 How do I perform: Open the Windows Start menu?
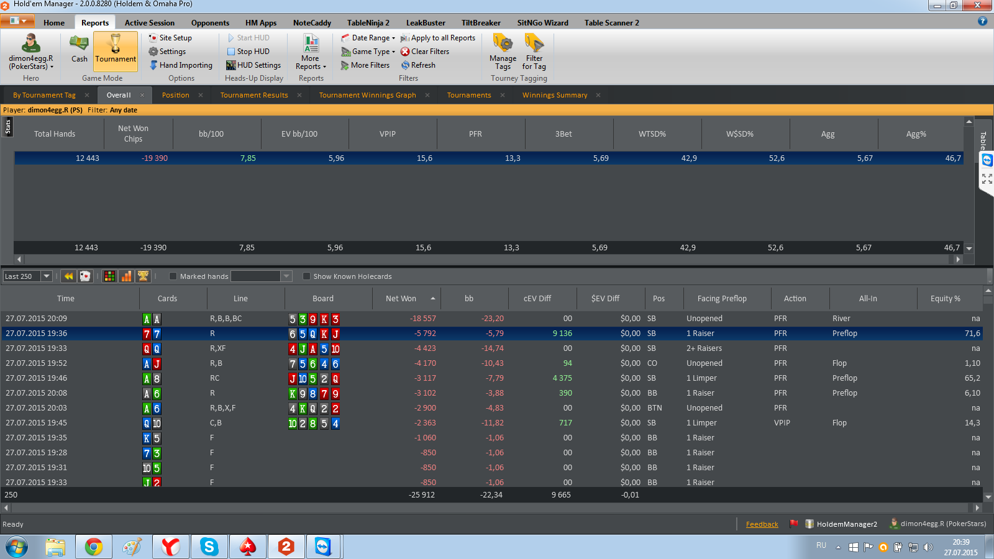click(17, 547)
